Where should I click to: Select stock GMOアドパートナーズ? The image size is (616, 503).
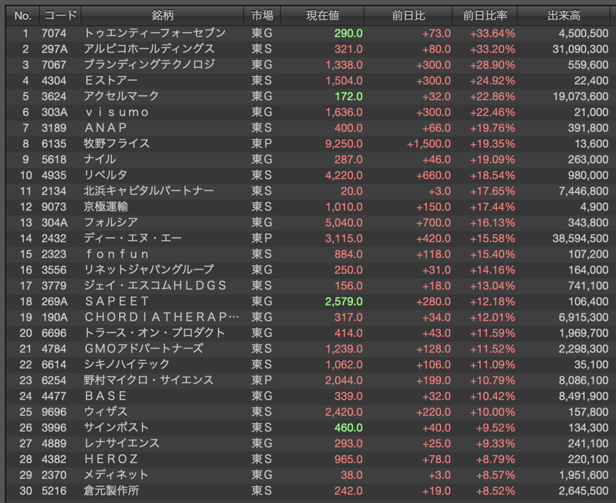[x=144, y=349]
